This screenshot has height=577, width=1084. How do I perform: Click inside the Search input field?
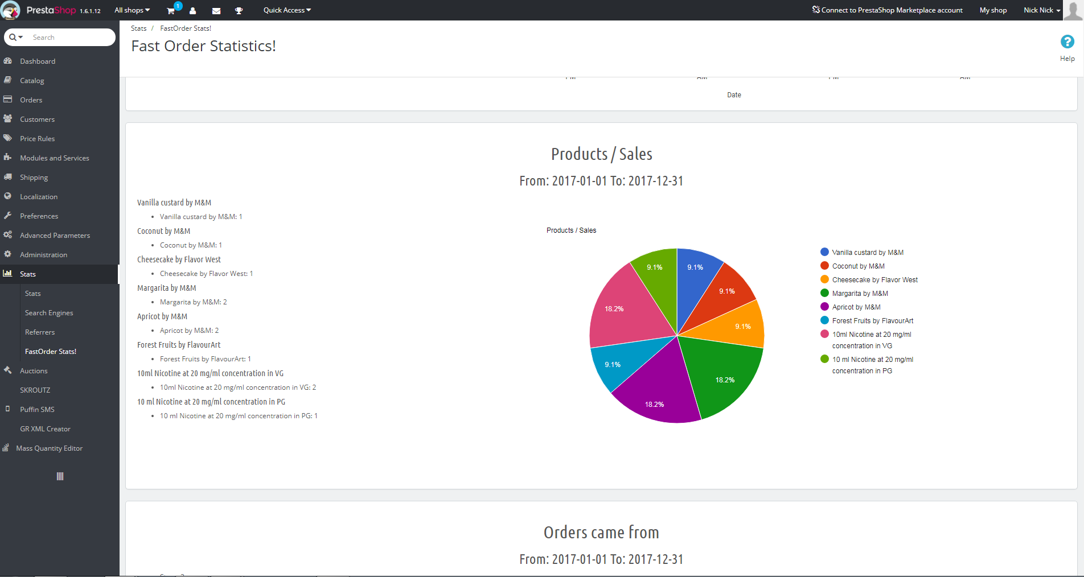(x=71, y=37)
